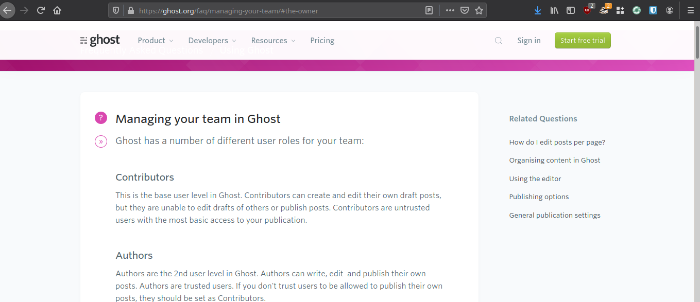Open the browser home page
Image resolution: width=700 pixels, height=302 pixels.
click(57, 10)
